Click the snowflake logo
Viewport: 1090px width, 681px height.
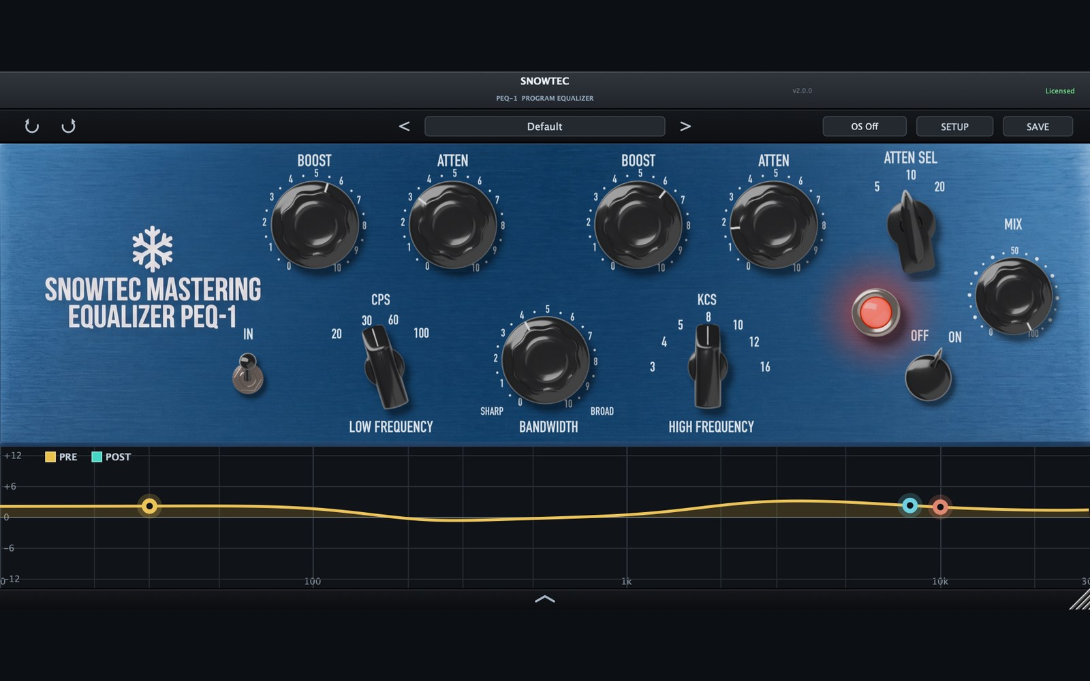point(153,249)
